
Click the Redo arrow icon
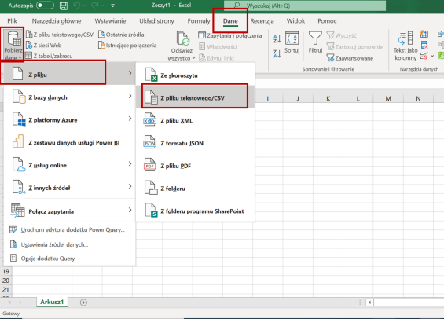[x=95, y=5]
